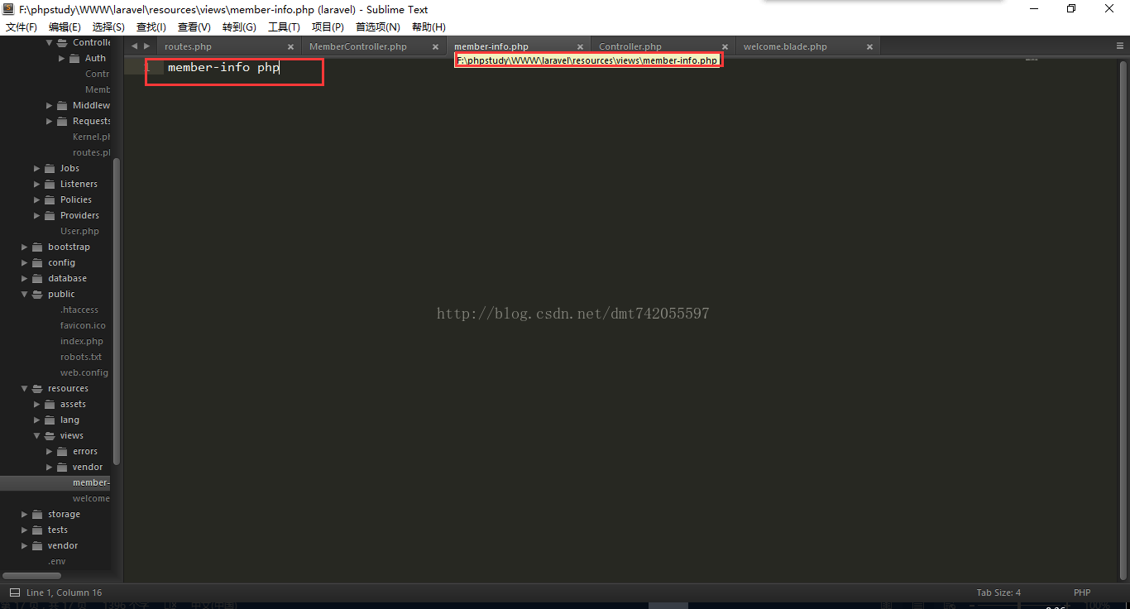Open the 编辑(E) menu

(65, 27)
